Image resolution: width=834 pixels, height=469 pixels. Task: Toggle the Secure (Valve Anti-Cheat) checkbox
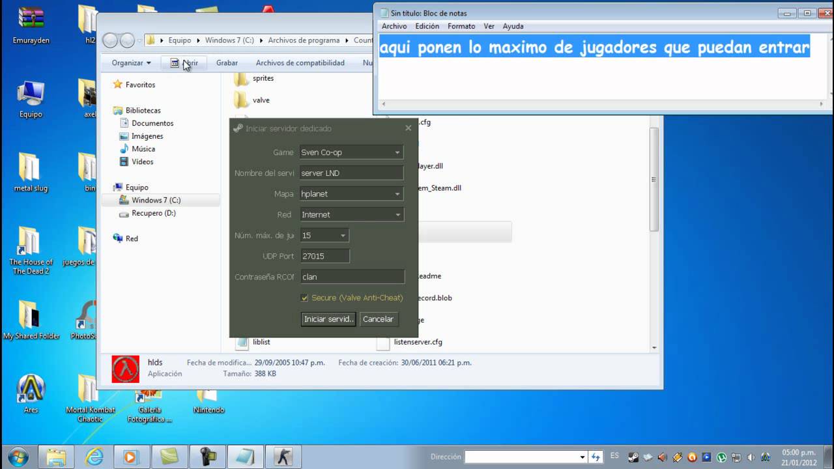click(304, 298)
